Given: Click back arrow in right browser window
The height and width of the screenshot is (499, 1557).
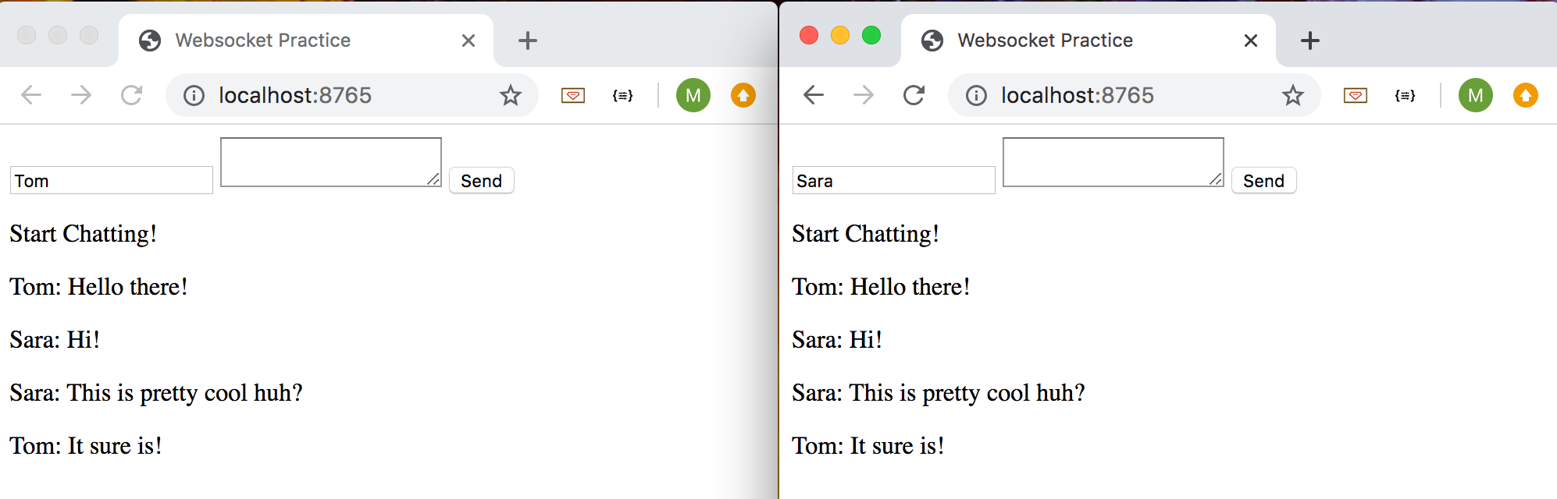Looking at the screenshot, I should [814, 95].
